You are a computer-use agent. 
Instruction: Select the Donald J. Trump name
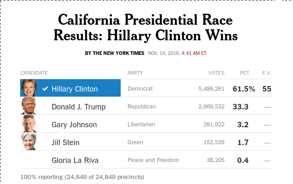(78, 107)
